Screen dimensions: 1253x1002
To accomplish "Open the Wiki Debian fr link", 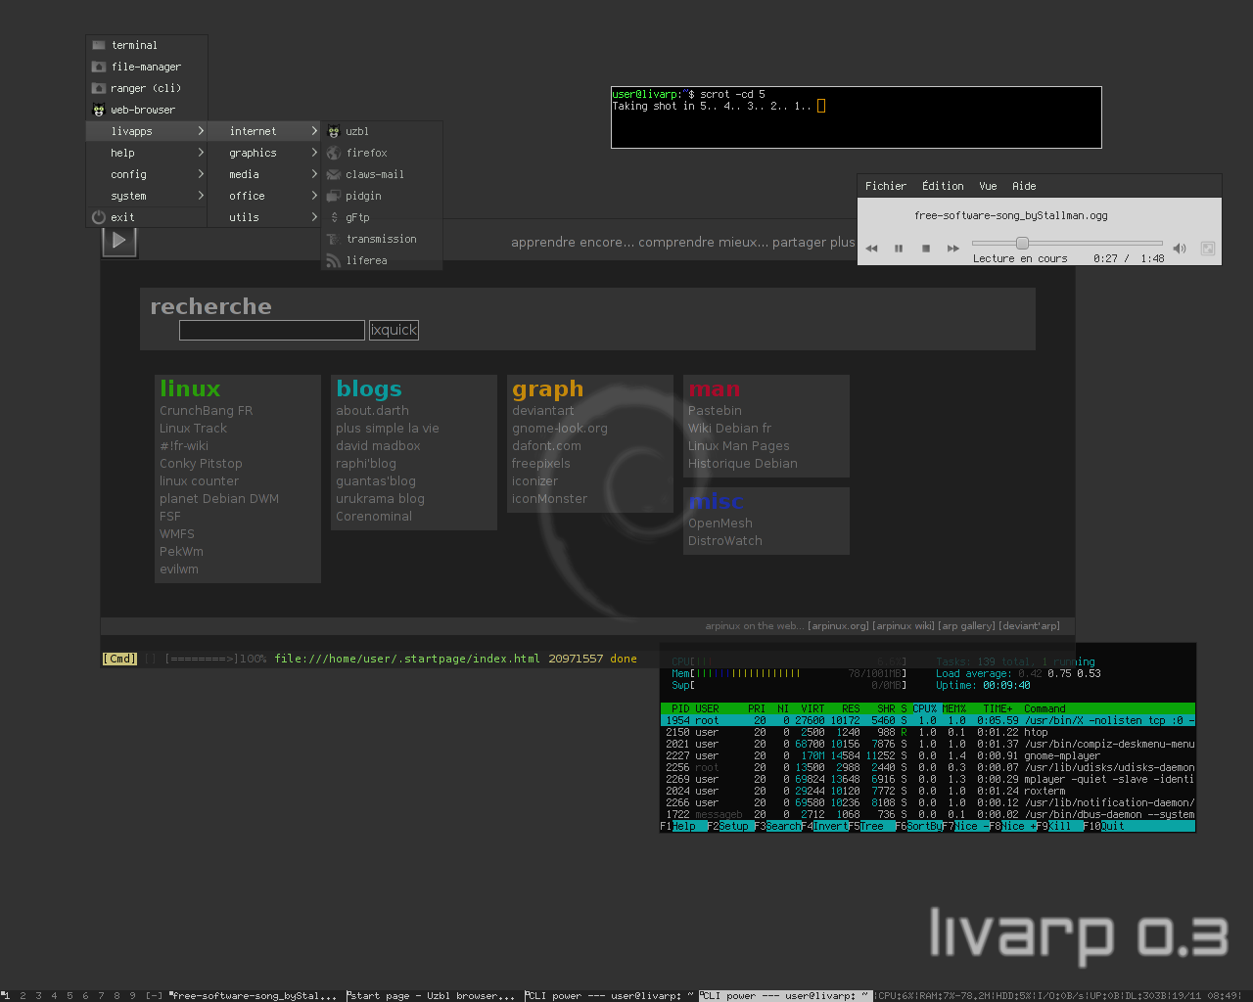I will click(x=729, y=429).
